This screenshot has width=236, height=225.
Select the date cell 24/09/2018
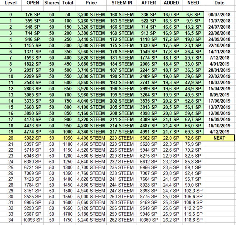tap(219, 39)
